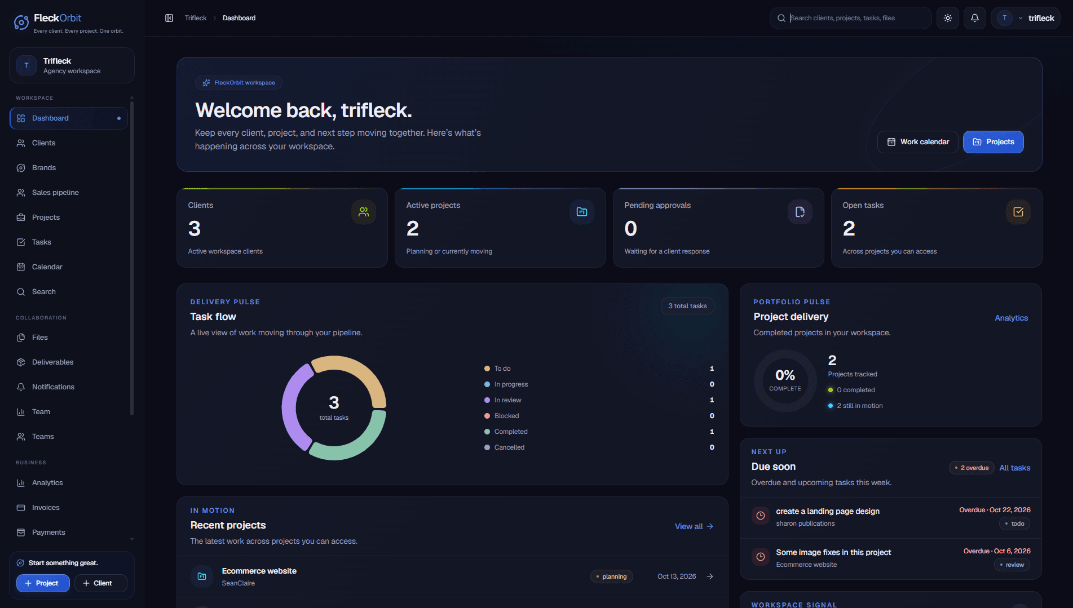The height and width of the screenshot is (608, 1073).
Task: Select Dashboard in the sidebar
Action: coord(69,118)
